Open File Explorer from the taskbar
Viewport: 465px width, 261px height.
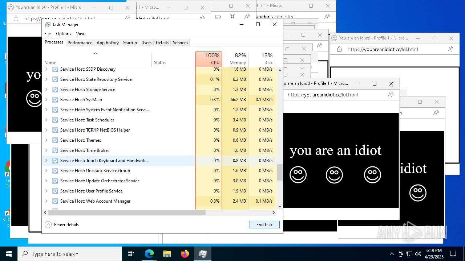pyautogui.click(x=167, y=254)
